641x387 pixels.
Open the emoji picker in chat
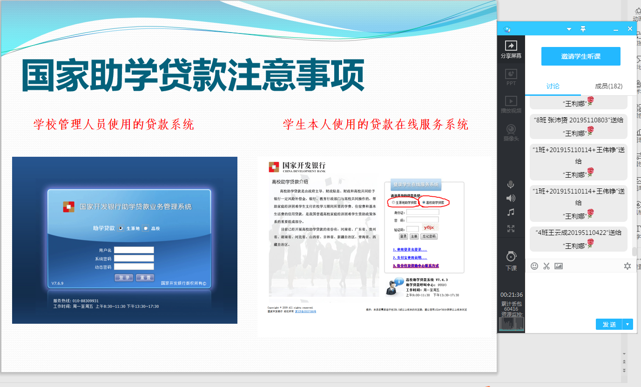(534, 266)
